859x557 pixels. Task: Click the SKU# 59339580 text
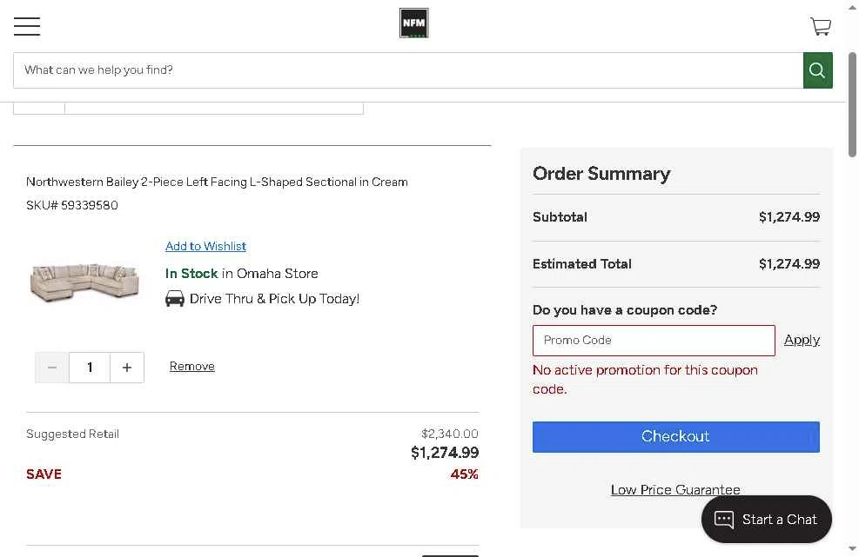point(71,205)
